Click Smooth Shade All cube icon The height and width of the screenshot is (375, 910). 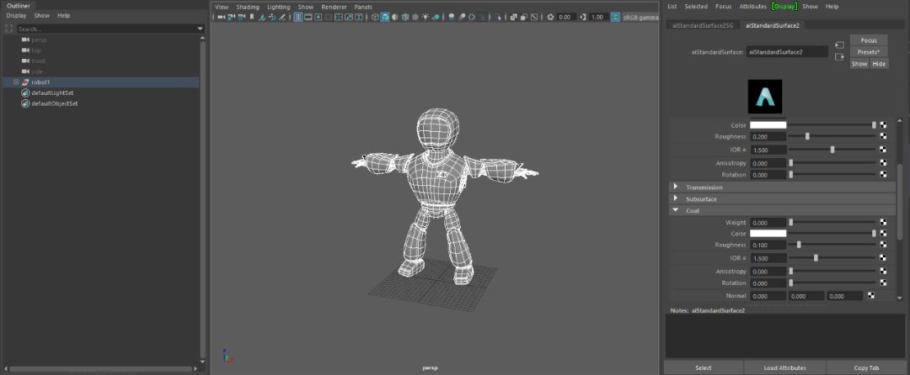tap(385, 18)
